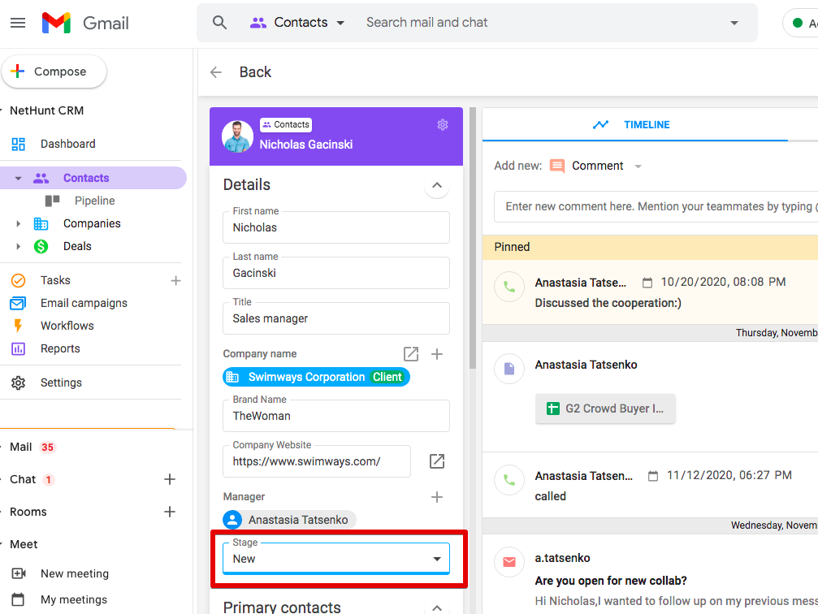Click the search magnifier icon
The image size is (818, 614).
(x=219, y=23)
